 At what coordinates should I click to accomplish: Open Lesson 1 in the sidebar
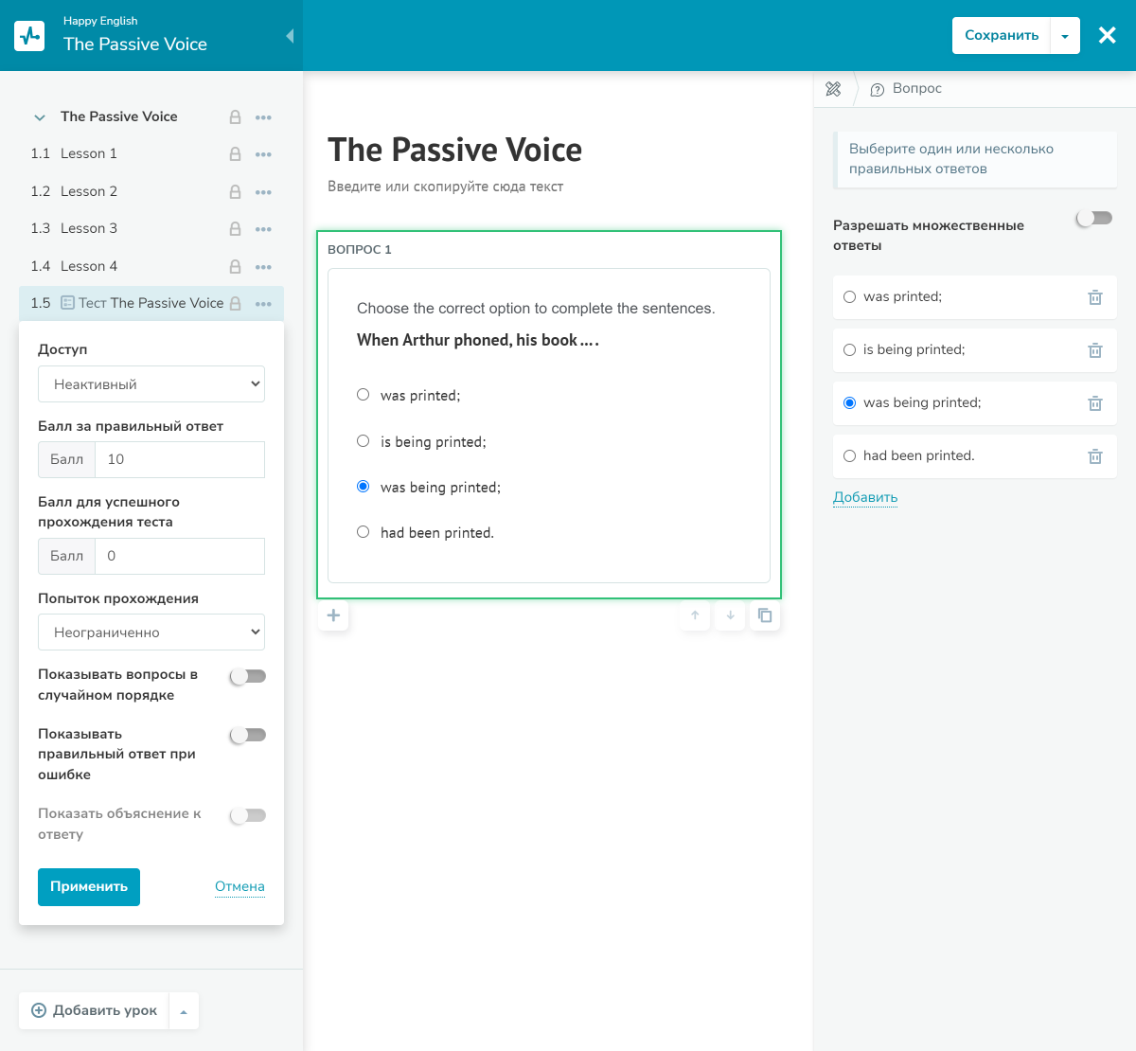(x=89, y=153)
